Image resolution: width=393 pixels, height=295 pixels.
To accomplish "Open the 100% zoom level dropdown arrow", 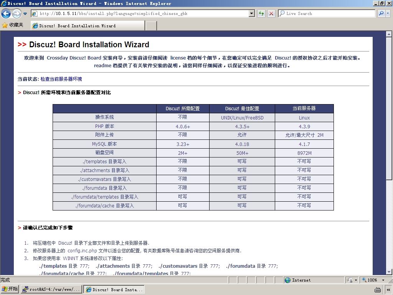I will [383, 280].
